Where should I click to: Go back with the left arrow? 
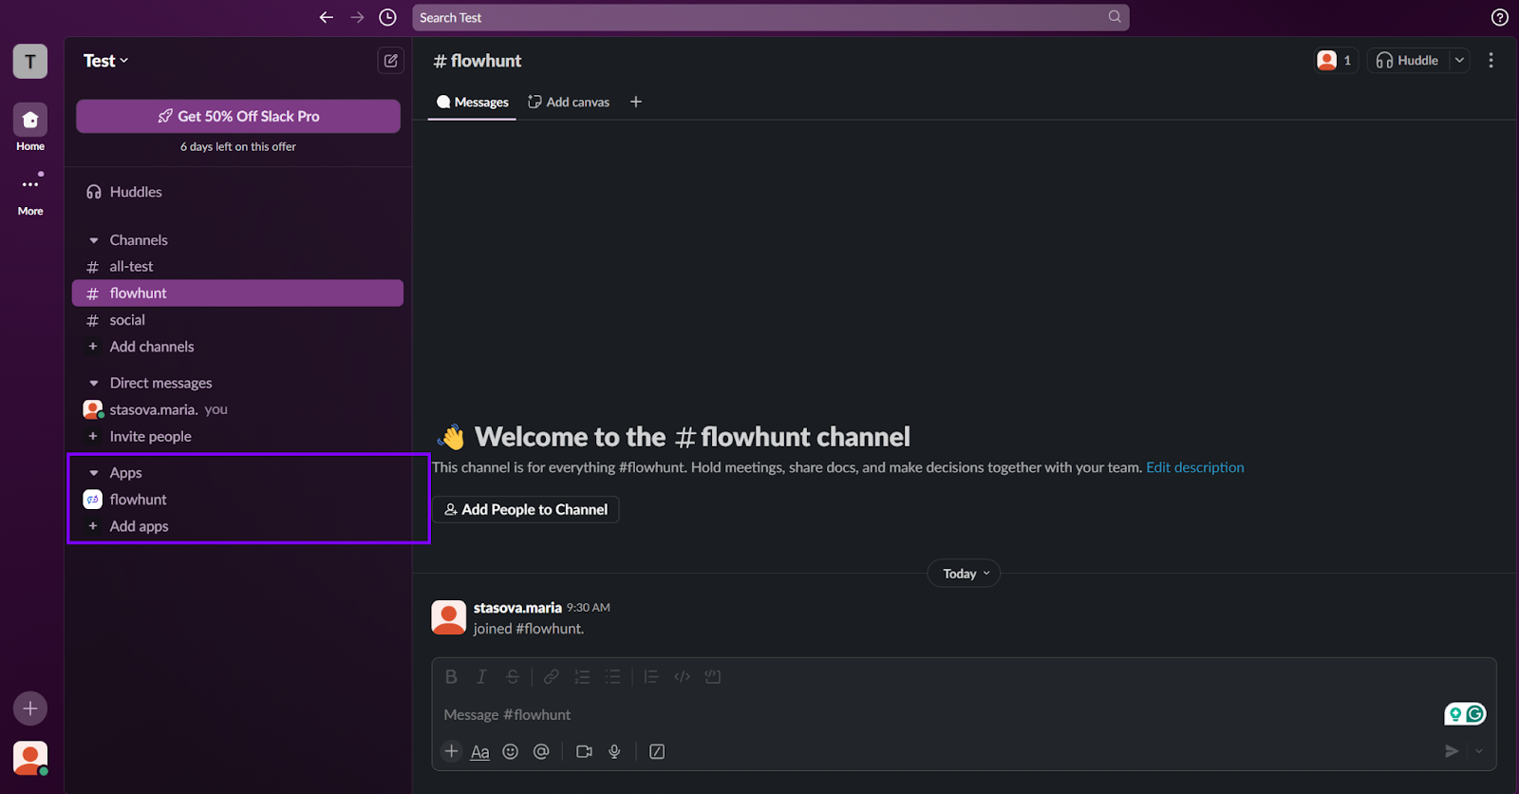coord(327,17)
